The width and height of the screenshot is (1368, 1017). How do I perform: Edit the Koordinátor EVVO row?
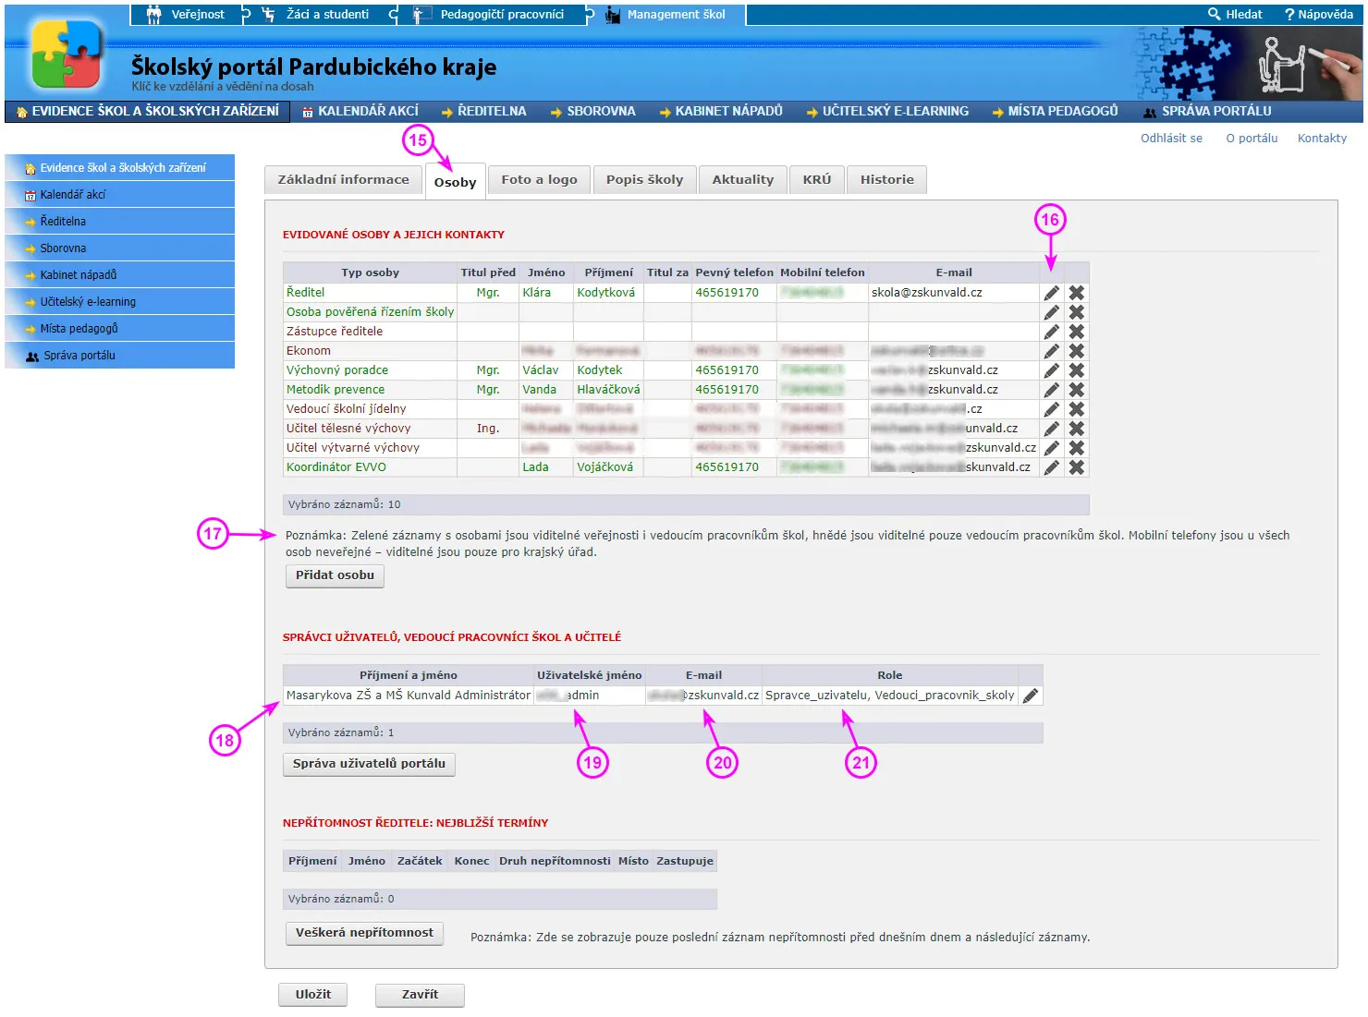pos(1051,467)
